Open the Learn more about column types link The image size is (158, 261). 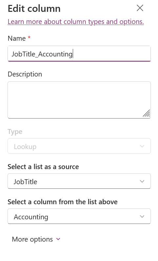tap(76, 22)
